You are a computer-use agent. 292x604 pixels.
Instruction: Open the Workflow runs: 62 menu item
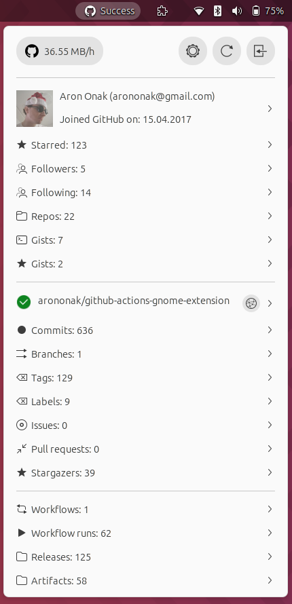point(145,533)
